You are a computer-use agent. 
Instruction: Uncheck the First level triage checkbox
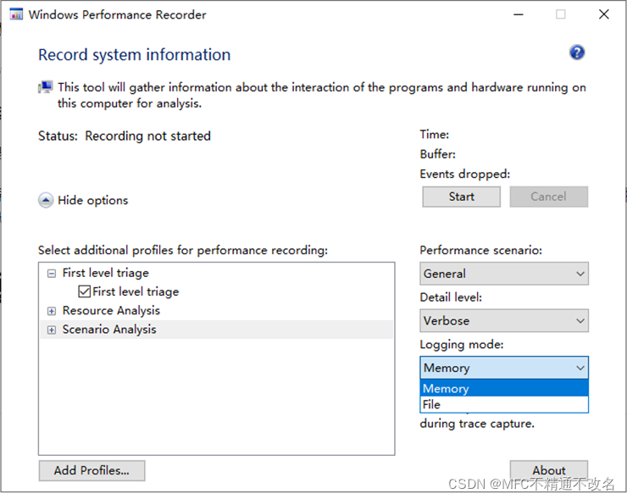tap(85, 291)
